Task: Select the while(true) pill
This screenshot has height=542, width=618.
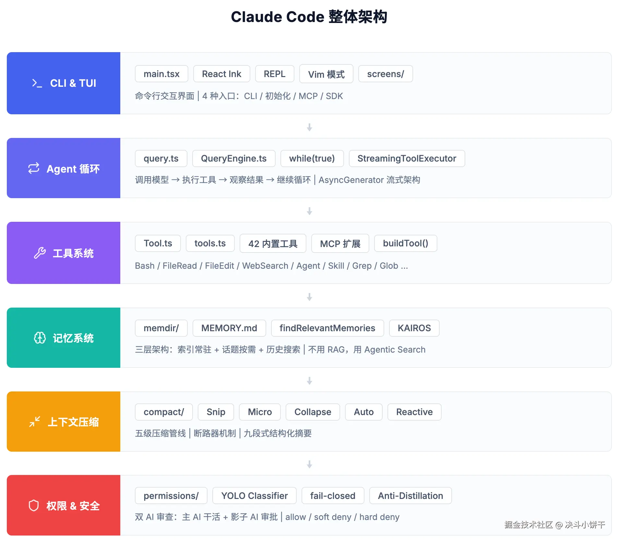Action: point(312,158)
